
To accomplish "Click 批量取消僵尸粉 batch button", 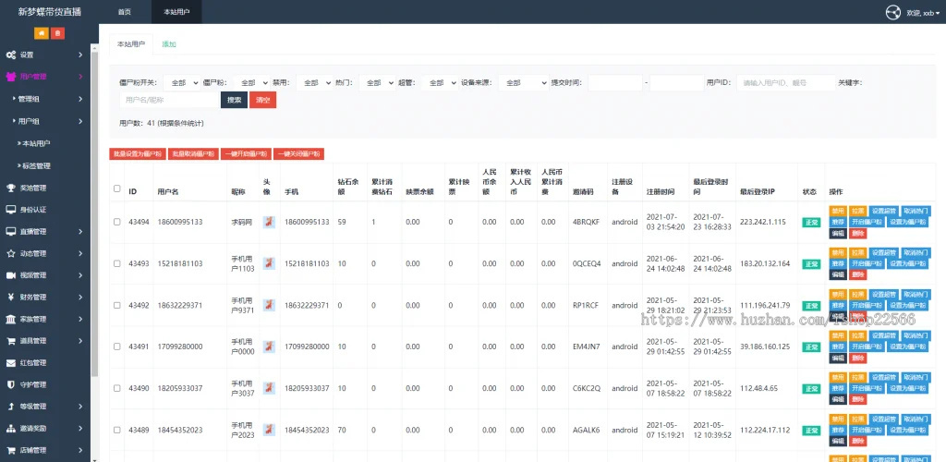I will (x=193, y=153).
